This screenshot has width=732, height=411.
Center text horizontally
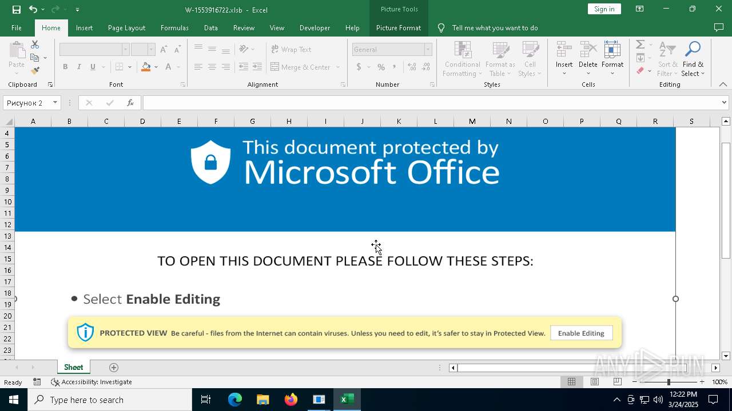(x=212, y=67)
